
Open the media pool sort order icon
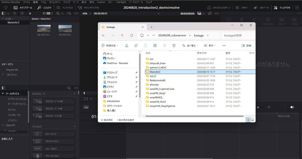(x=69, y=13)
